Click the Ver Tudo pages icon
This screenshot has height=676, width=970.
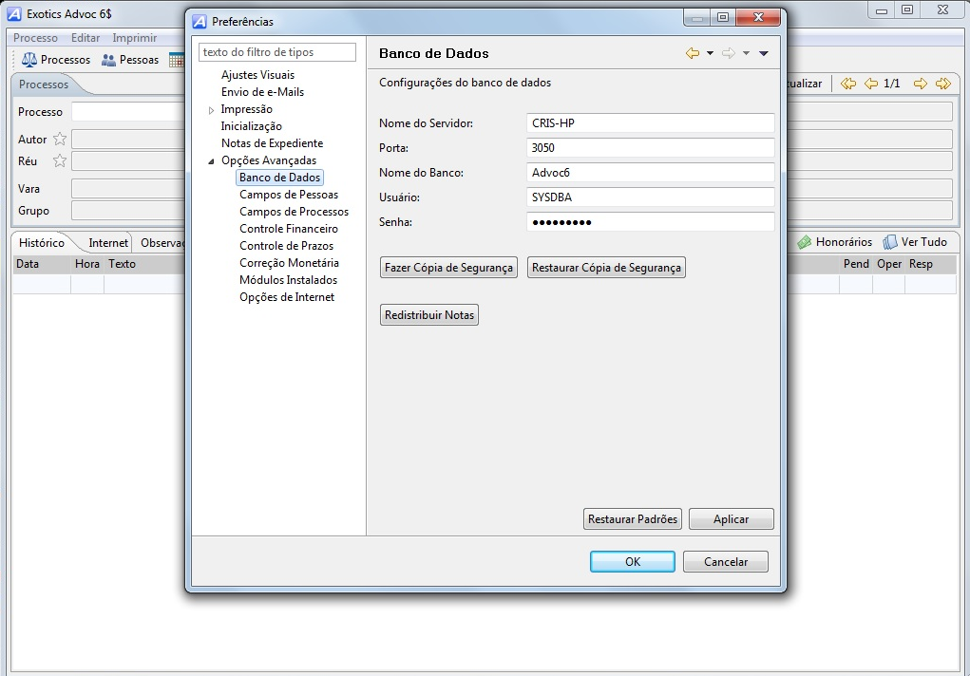[890, 242]
